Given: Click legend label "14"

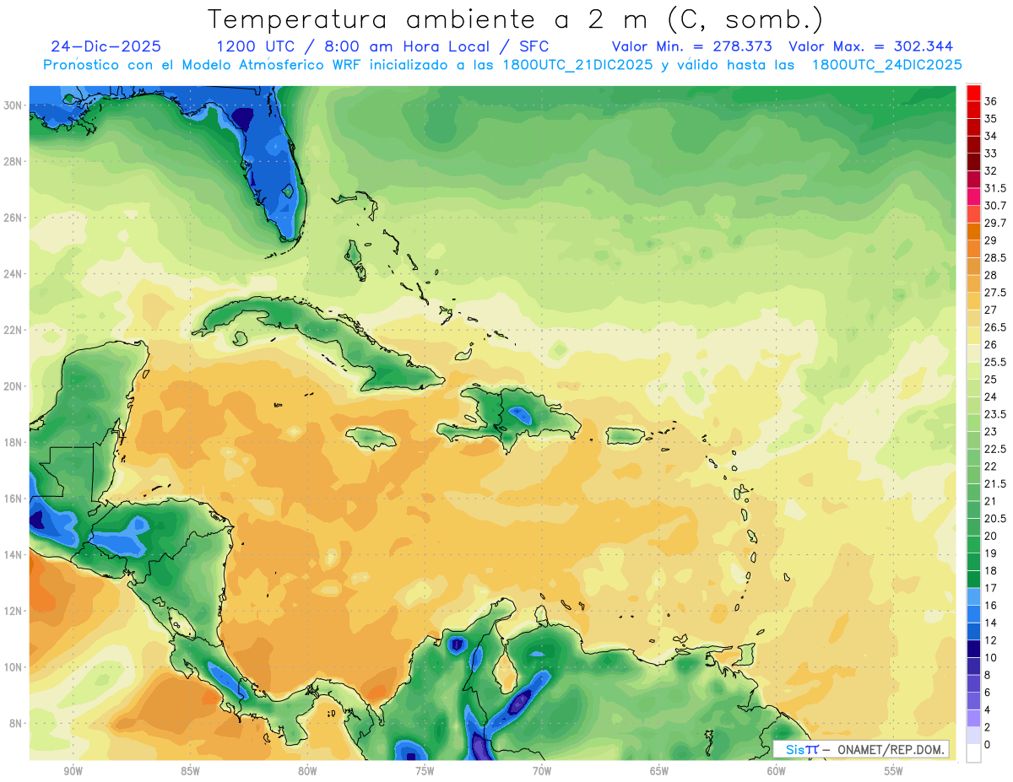Looking at the screenshot, I should tap(991, 623).
